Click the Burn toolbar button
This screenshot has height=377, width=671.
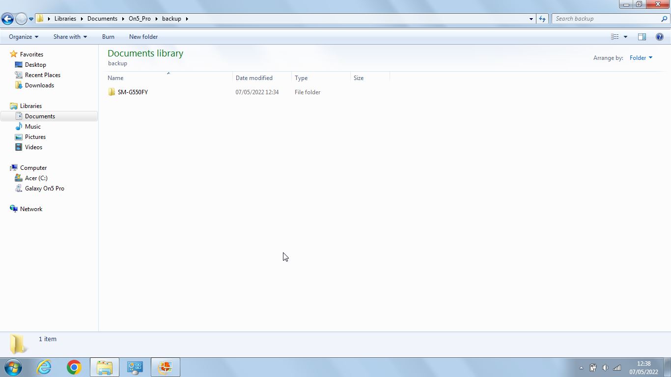coord(108,37)
